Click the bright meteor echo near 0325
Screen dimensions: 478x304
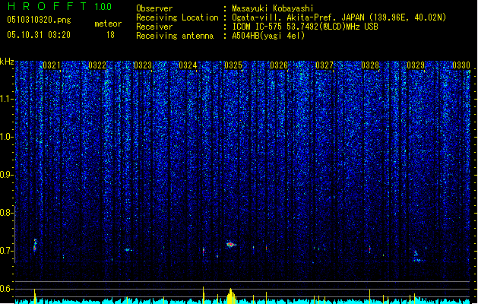click(x=231, y=244)
